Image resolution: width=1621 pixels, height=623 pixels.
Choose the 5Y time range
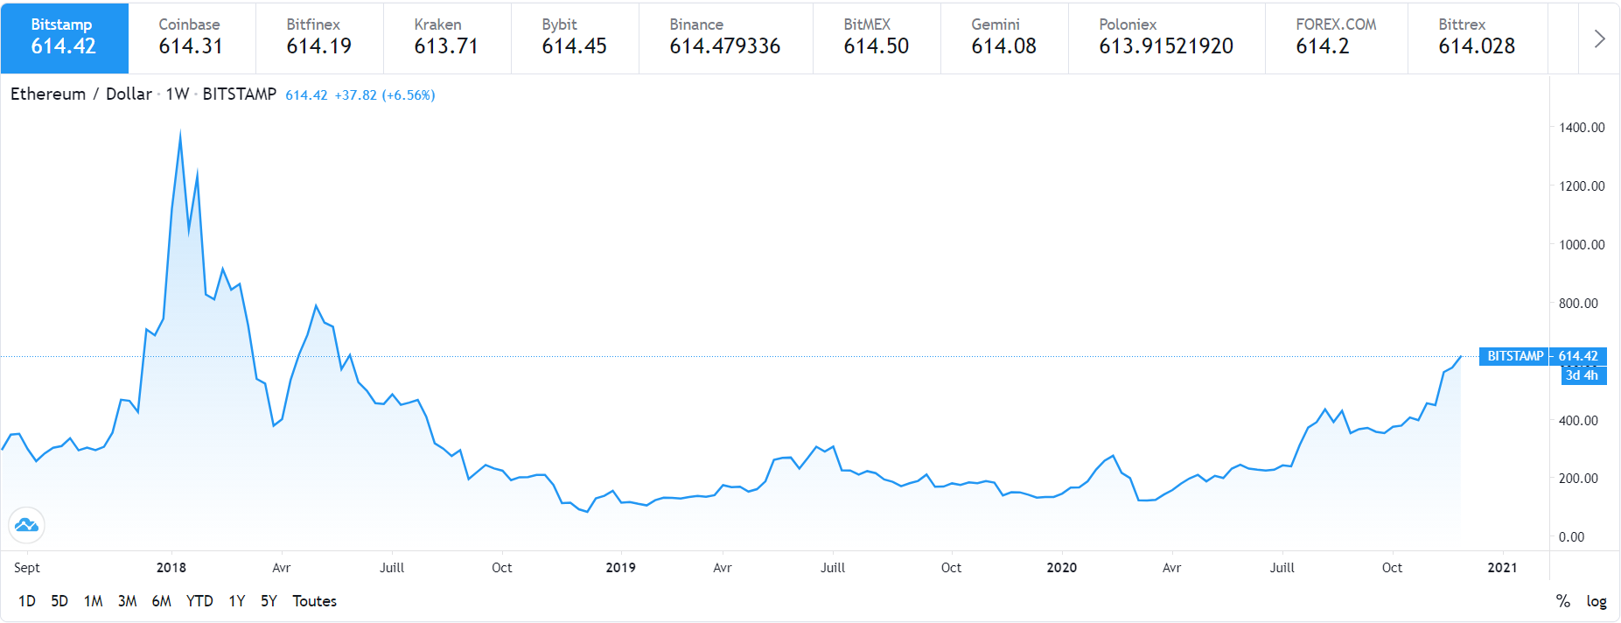pos(269,601)
